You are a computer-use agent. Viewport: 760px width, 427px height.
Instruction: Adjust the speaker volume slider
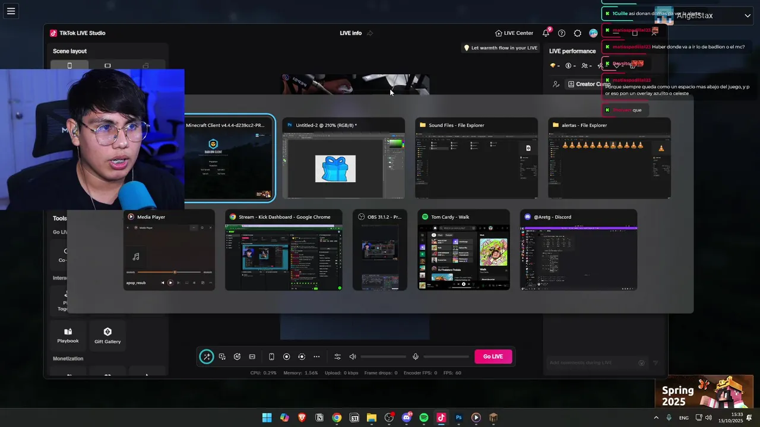383,356
